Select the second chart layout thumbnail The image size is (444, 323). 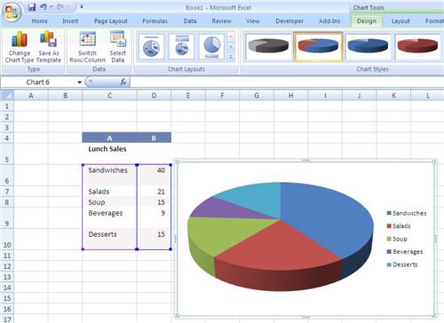181,46
